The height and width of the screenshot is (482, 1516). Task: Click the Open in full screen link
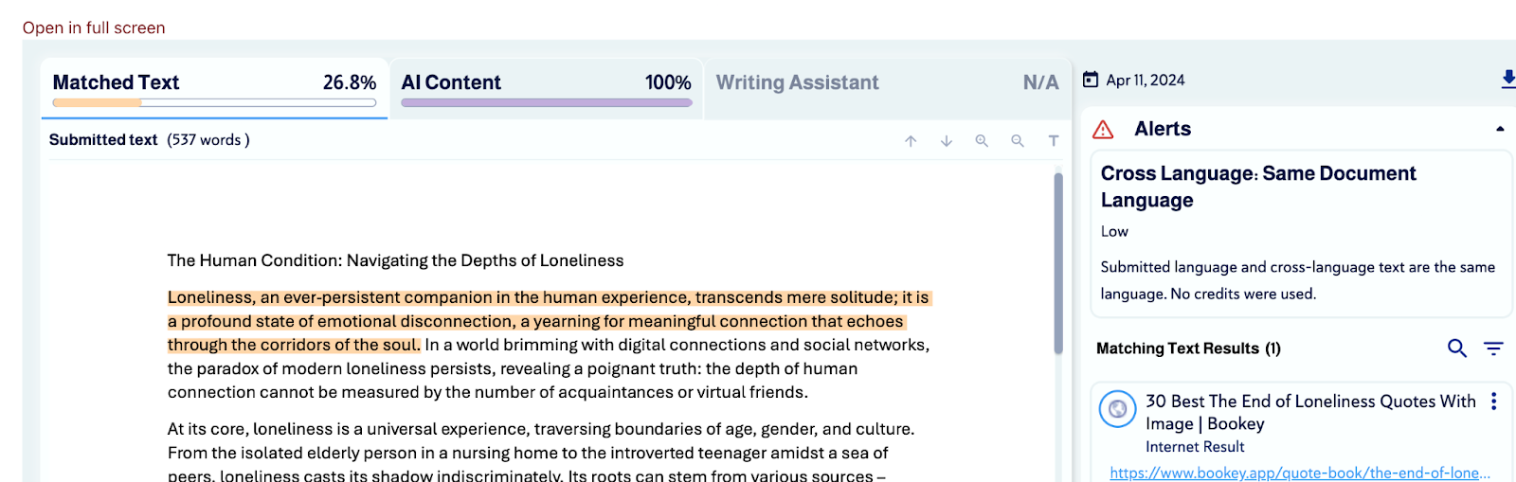click(94, 28)
